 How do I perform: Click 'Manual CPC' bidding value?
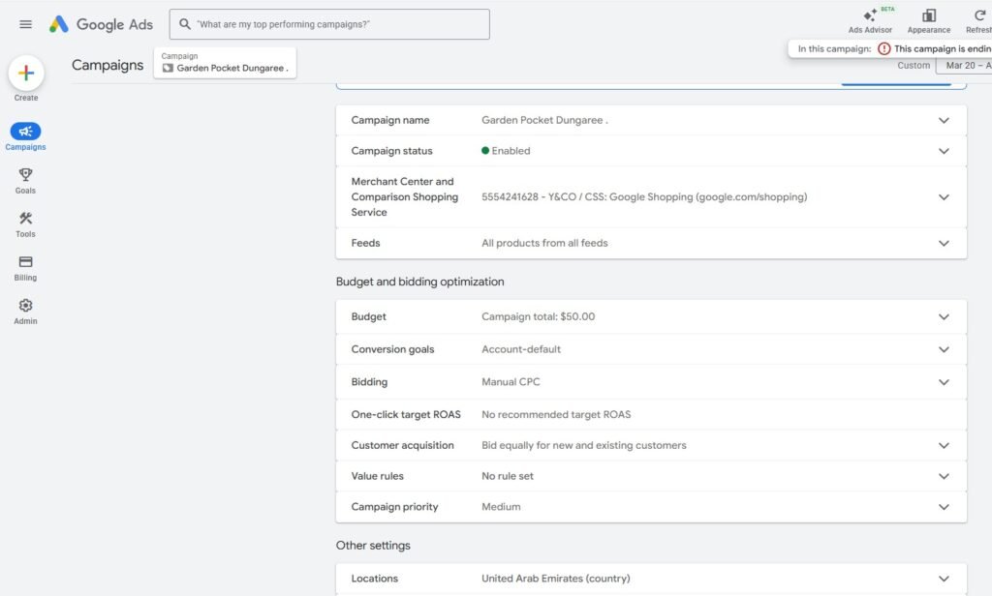511,382
